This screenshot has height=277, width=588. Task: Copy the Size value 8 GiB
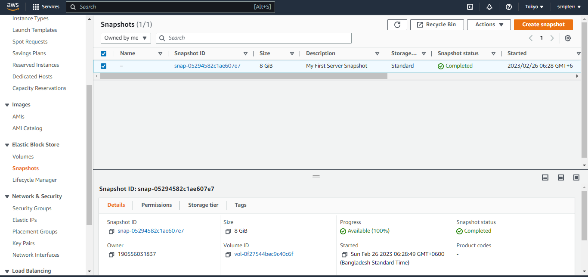click(x=228, y=231)
